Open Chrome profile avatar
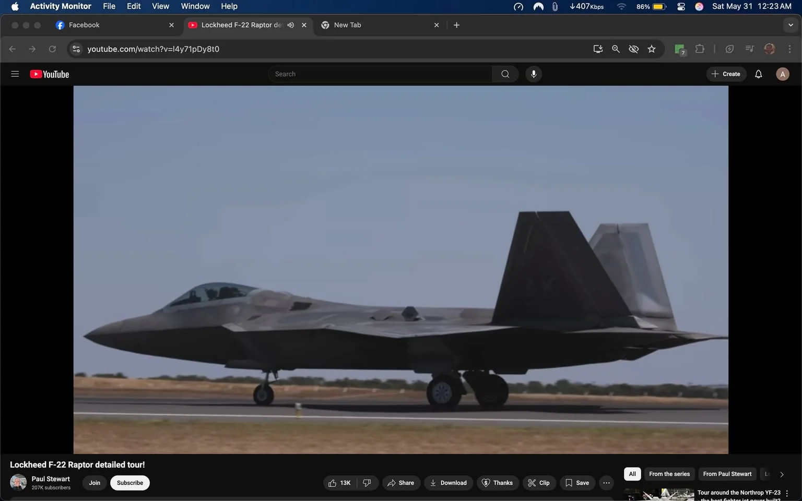The image size is (802, 501). (x=769, y=49)
